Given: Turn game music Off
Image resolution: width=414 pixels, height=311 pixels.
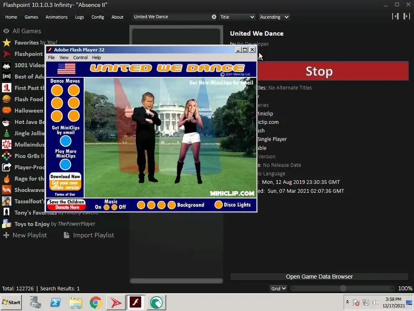Looking at the screenshot, I should tap(114, 207).
